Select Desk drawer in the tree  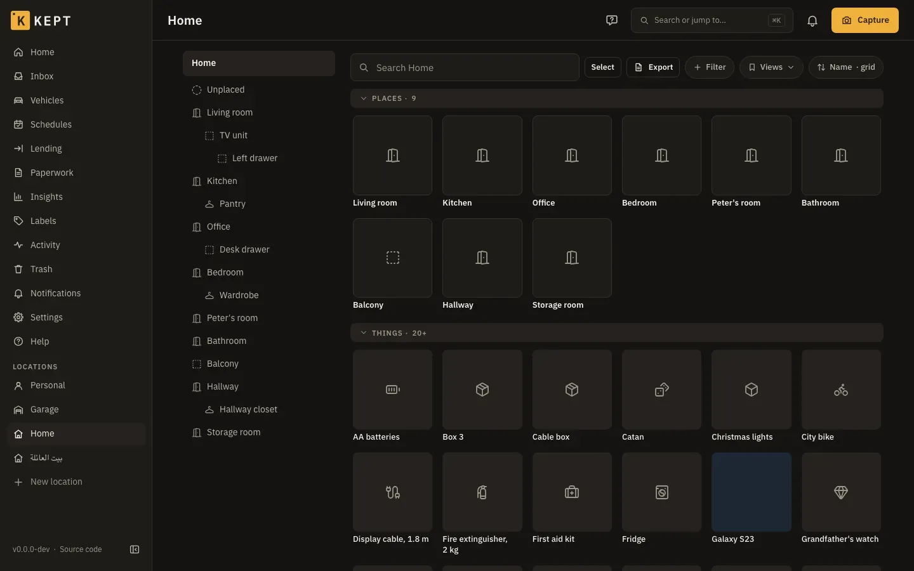point(259,249)
